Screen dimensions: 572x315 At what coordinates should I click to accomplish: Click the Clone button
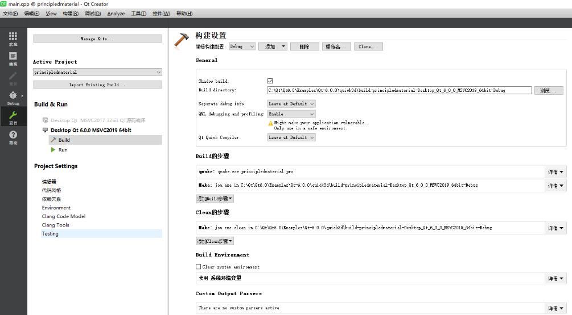368,47
